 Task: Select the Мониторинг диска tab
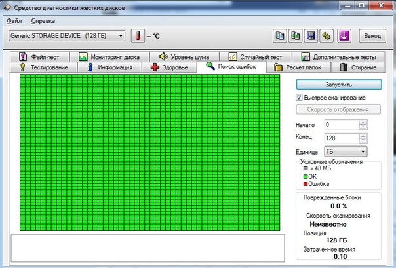108,57
